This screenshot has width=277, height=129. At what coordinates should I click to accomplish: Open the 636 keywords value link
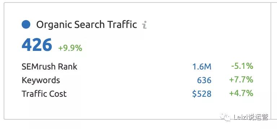point(204,80)
